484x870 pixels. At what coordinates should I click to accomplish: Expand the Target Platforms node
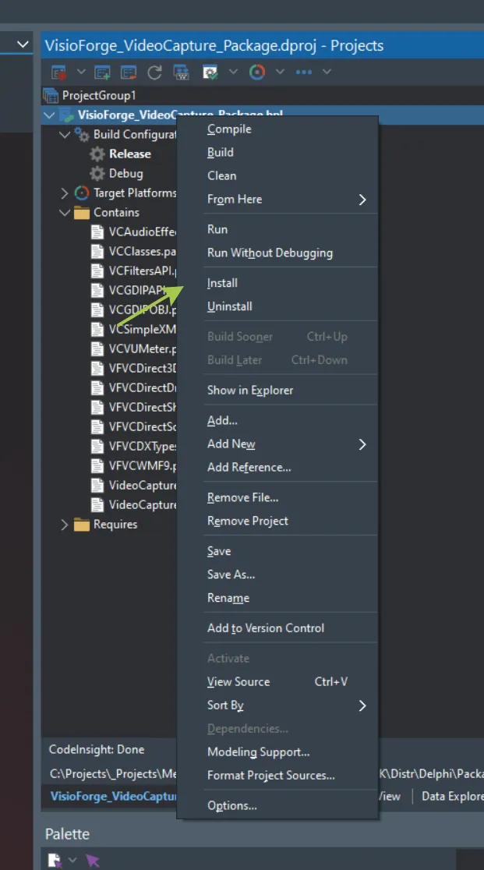(x=65, y=193)
